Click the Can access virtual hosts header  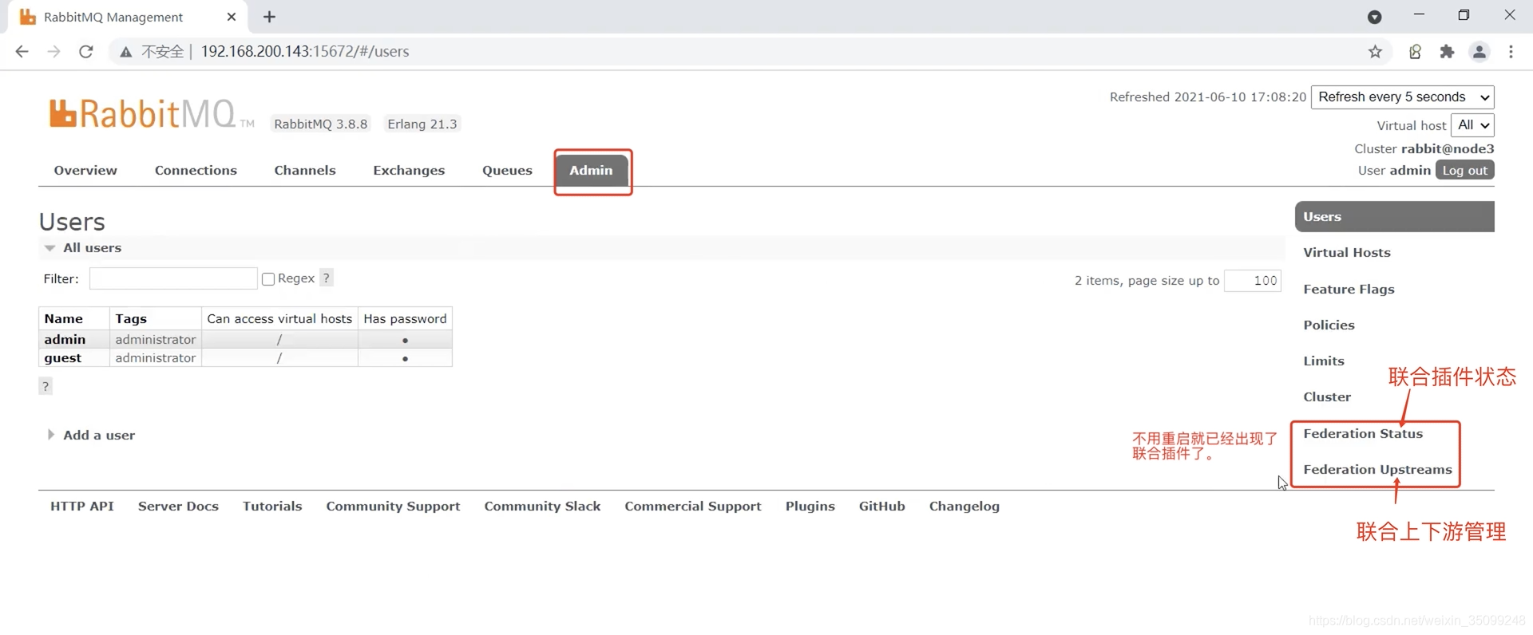point(279,318)
